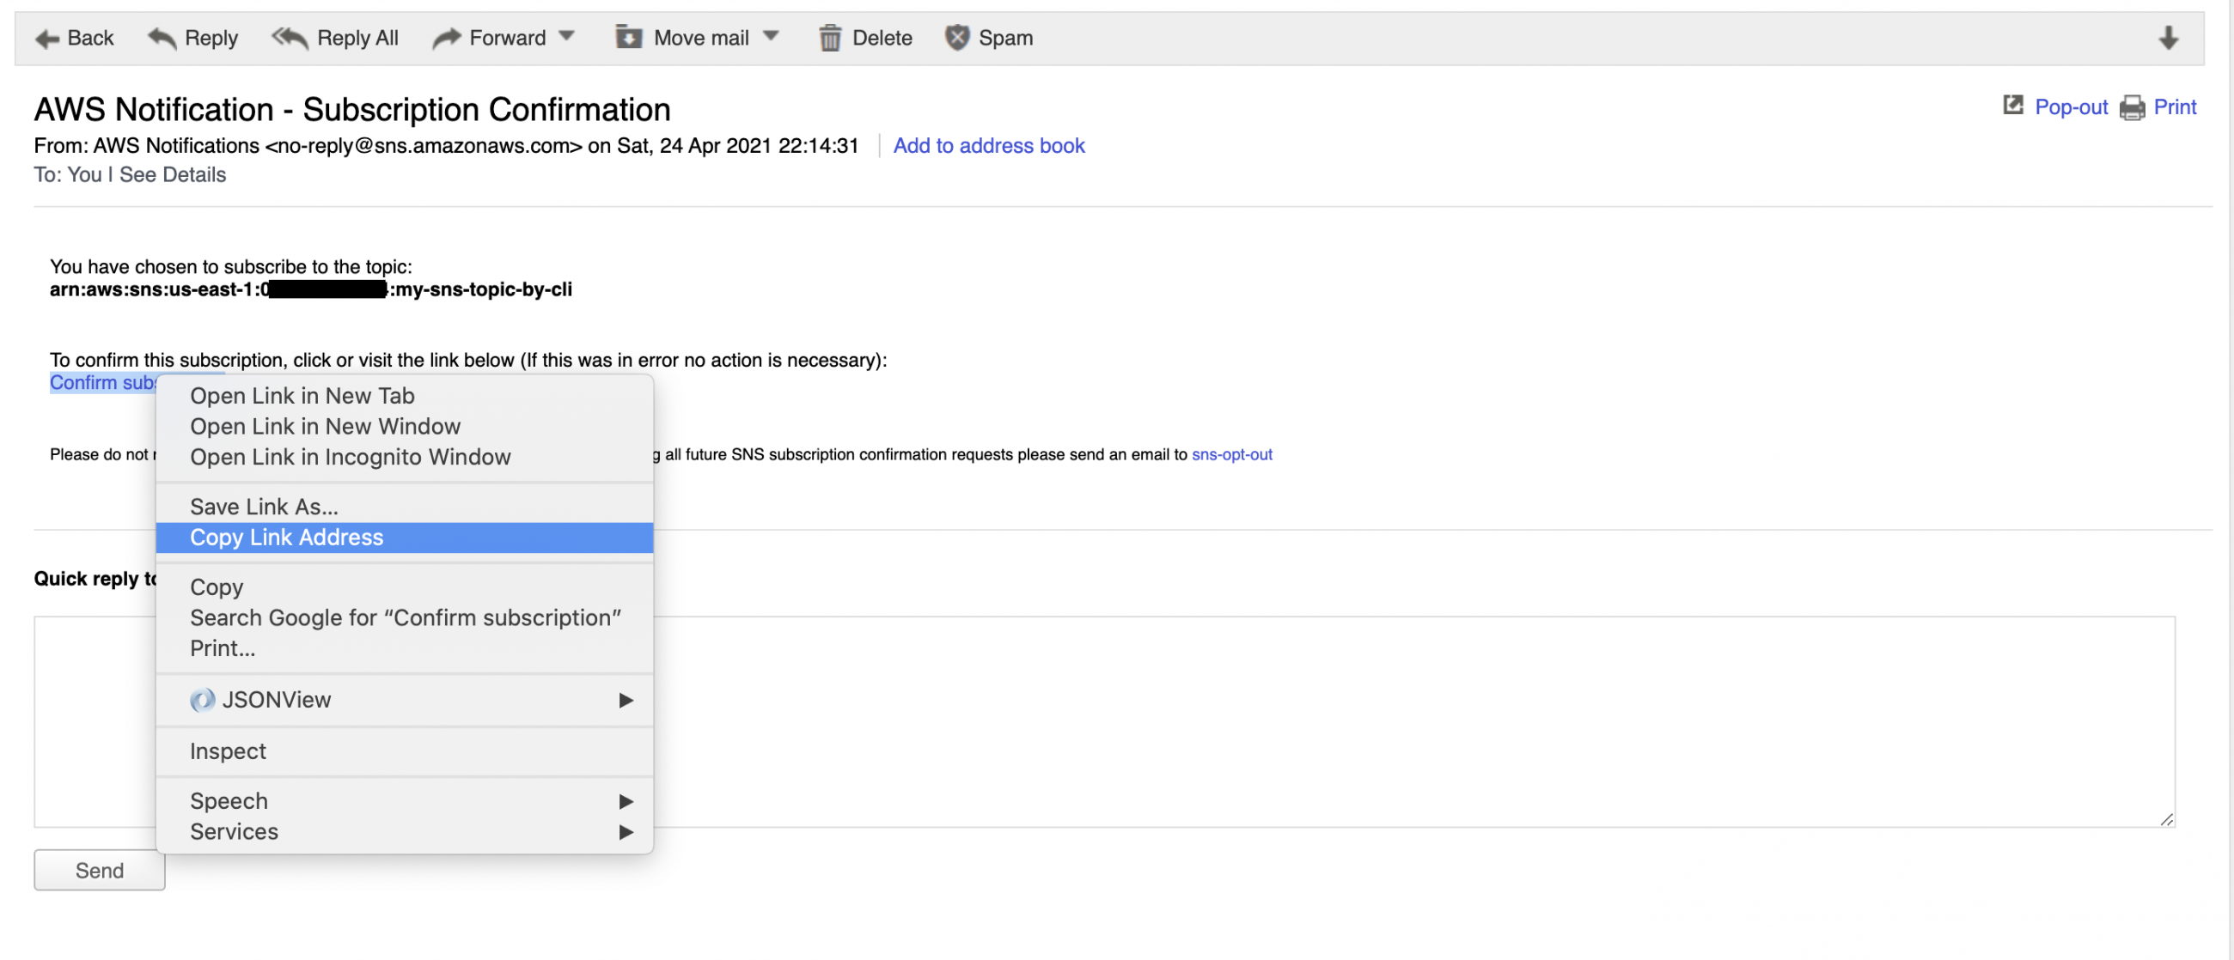Click the Forward toolbar label

pos(507,38)
